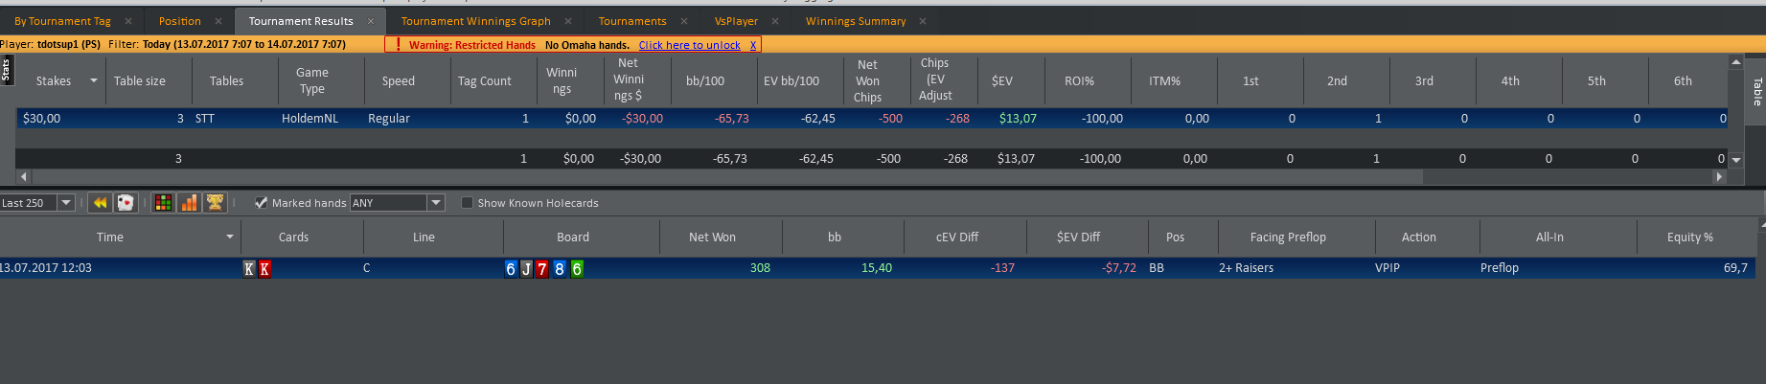Sort by the cEV Diff column header
Screen dimensions: 1766x384
coord(957,237)
